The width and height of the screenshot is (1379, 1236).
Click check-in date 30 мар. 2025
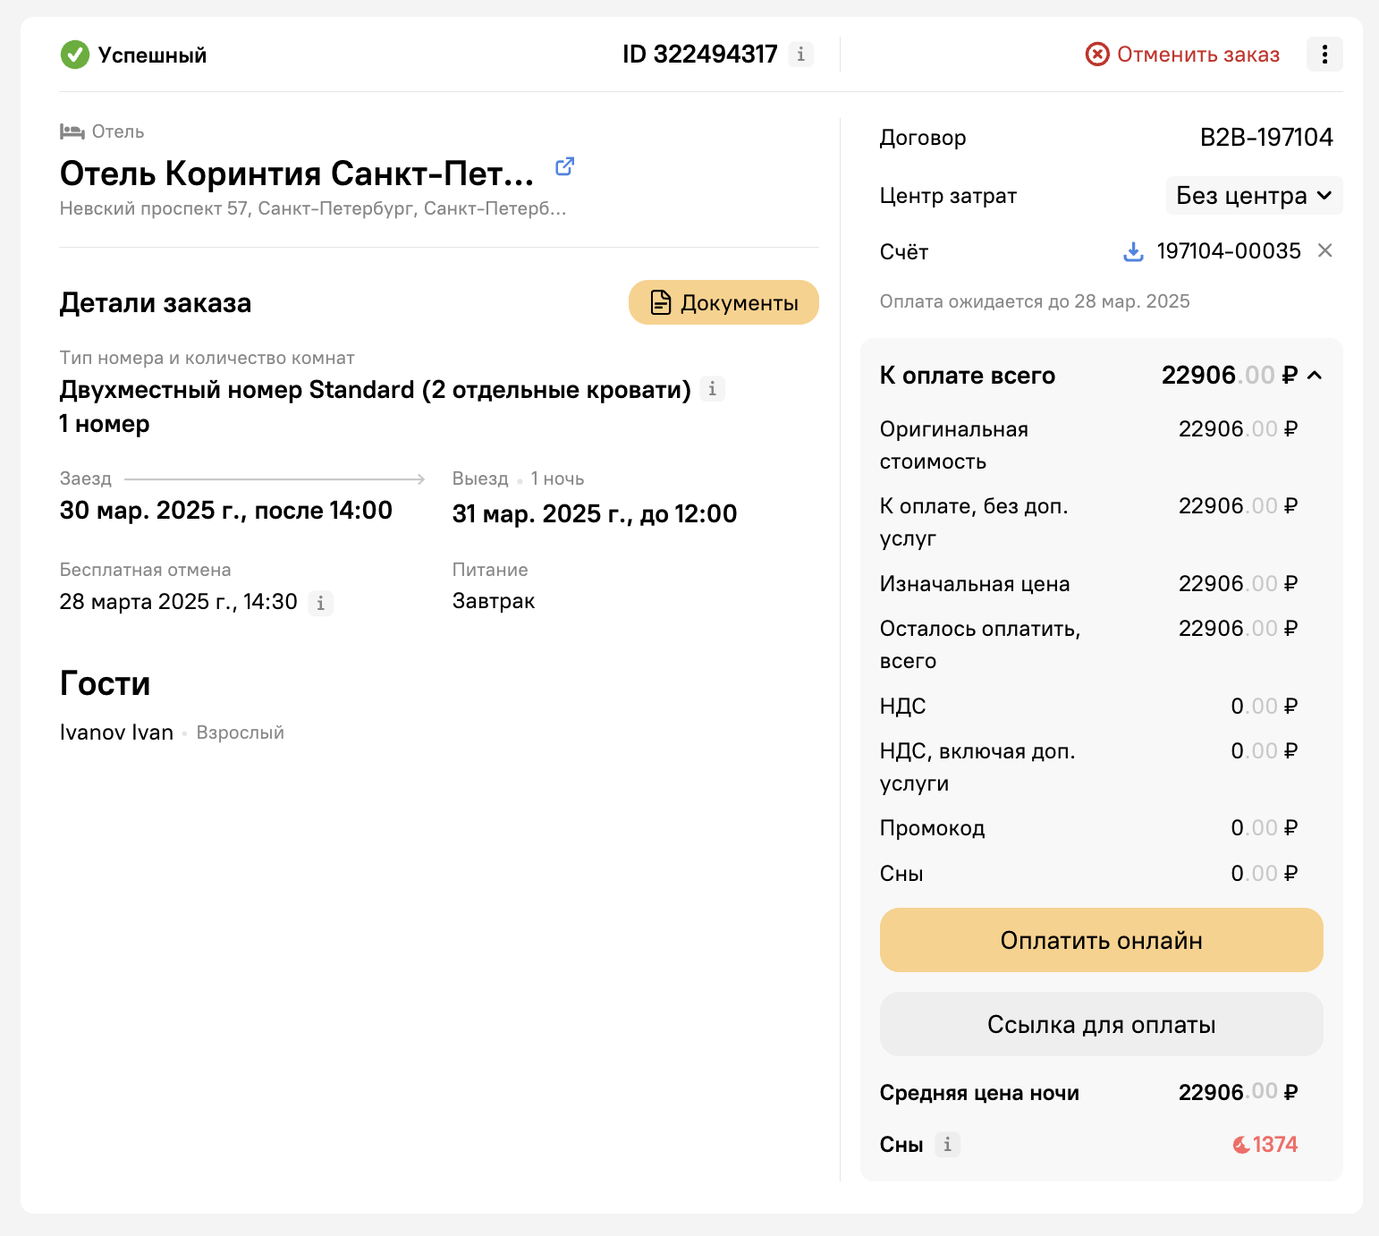(226, 511)
